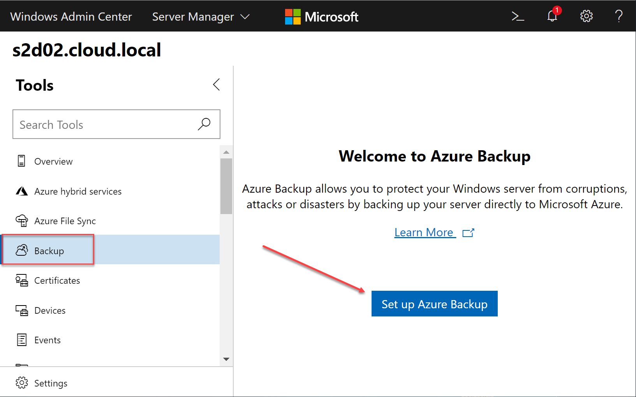
Task: Click the s2d02.cloud.local server name
Action: point(86,50)
